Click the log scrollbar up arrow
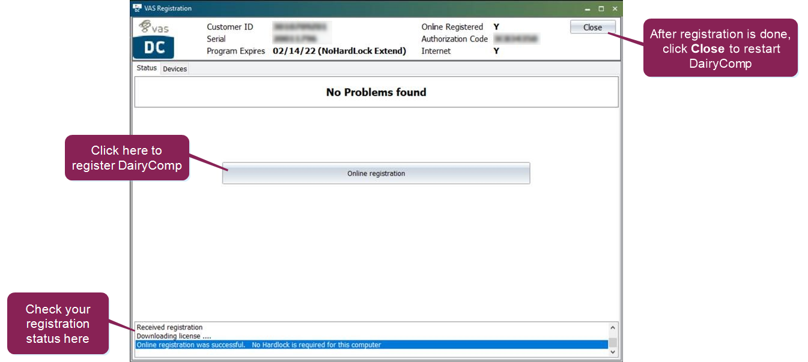 613,328
